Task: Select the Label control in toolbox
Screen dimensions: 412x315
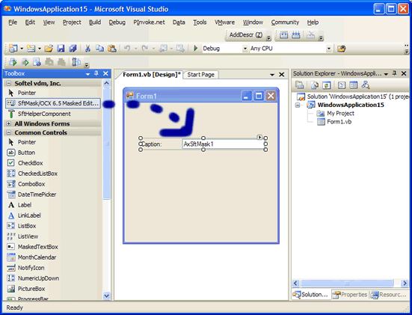Action: pos(19,205)
